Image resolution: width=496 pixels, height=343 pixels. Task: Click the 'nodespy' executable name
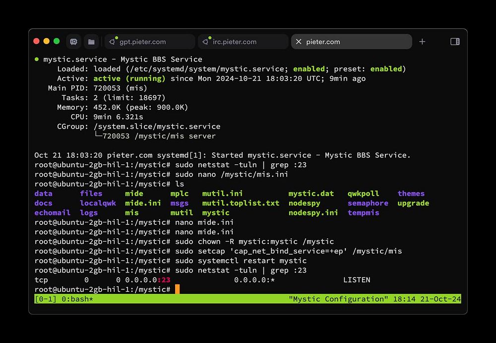click(305, 204)
